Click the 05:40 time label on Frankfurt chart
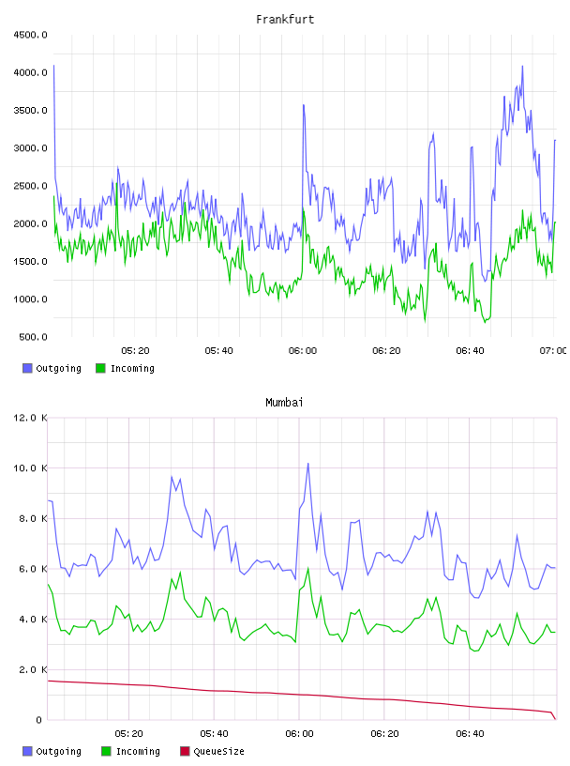The width and height of the screenshot is (570, 766). [x=218, y=351]
